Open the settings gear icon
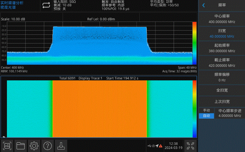 [34, 146]
